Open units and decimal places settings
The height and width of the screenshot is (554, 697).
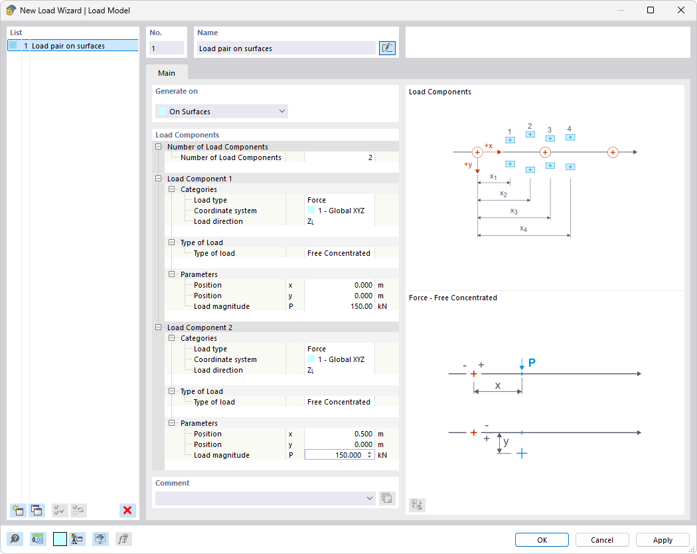click(x=38, y=539)
